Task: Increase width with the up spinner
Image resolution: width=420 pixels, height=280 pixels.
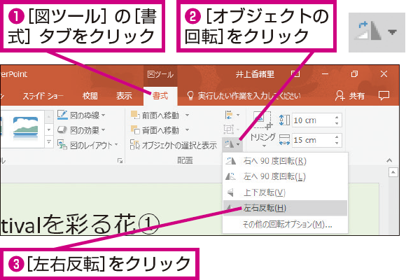Action: tap(337, 136)
